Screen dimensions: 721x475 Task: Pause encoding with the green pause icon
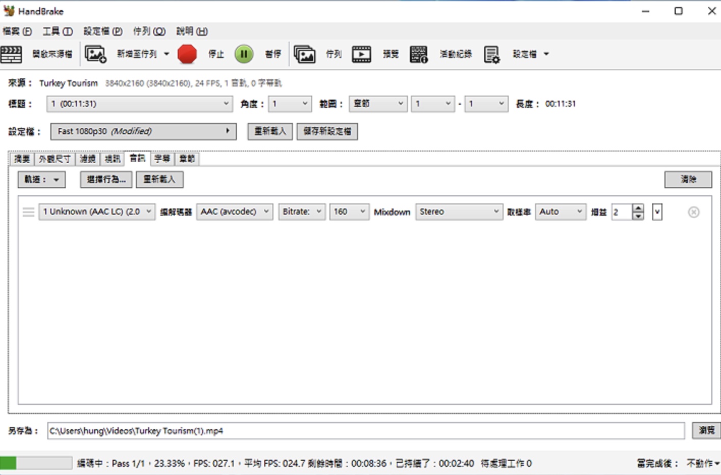(244, 54)
